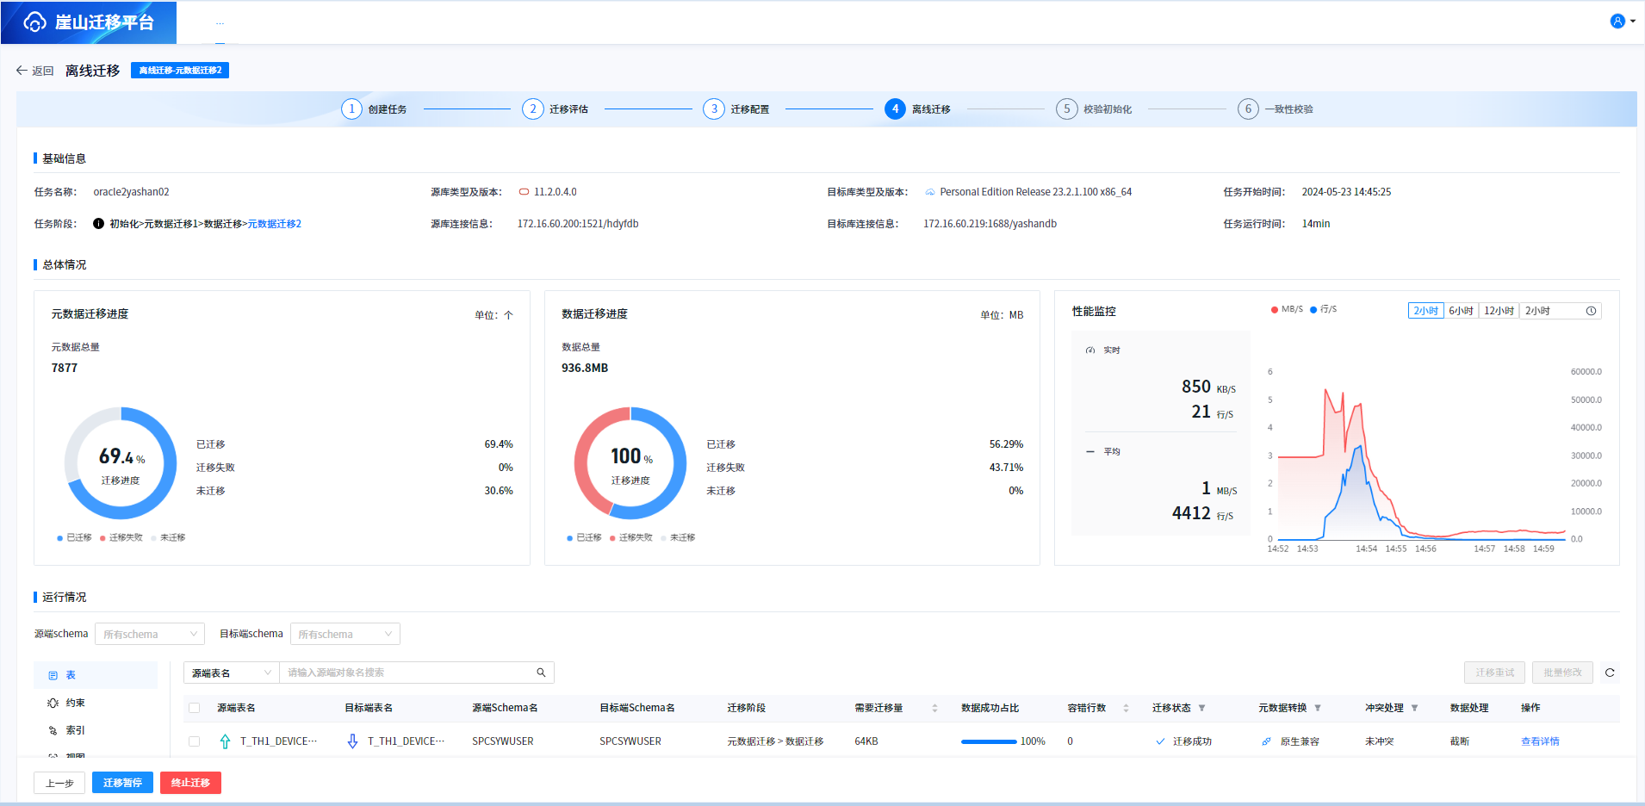
Task: Click the 批量修改 button
Action: pyautogui.click(x=1563, y=673)
